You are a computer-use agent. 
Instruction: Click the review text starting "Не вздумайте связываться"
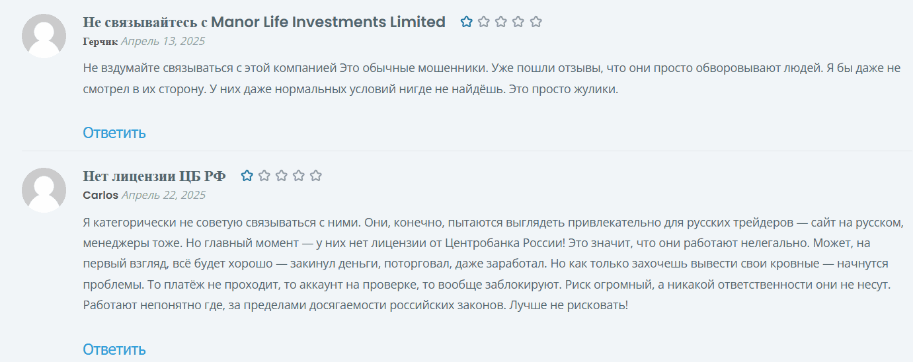pos(350,78)
